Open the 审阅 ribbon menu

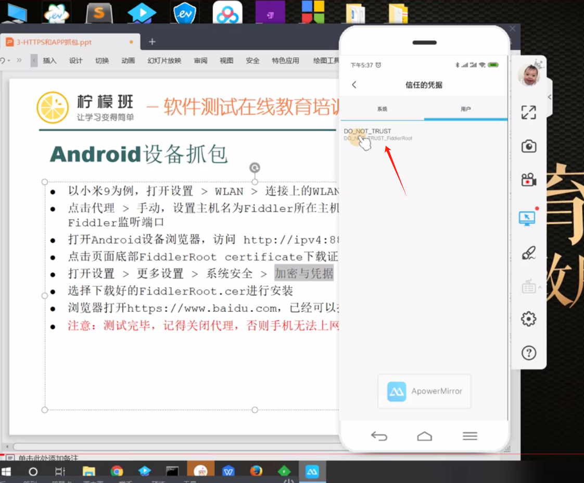(200, 61)
